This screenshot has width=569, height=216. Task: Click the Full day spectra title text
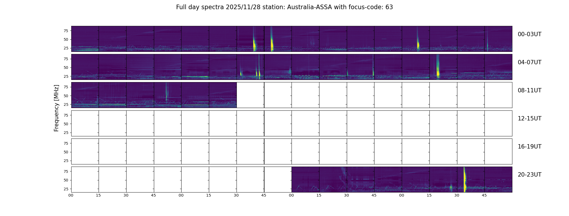click(x=284, y=7)
